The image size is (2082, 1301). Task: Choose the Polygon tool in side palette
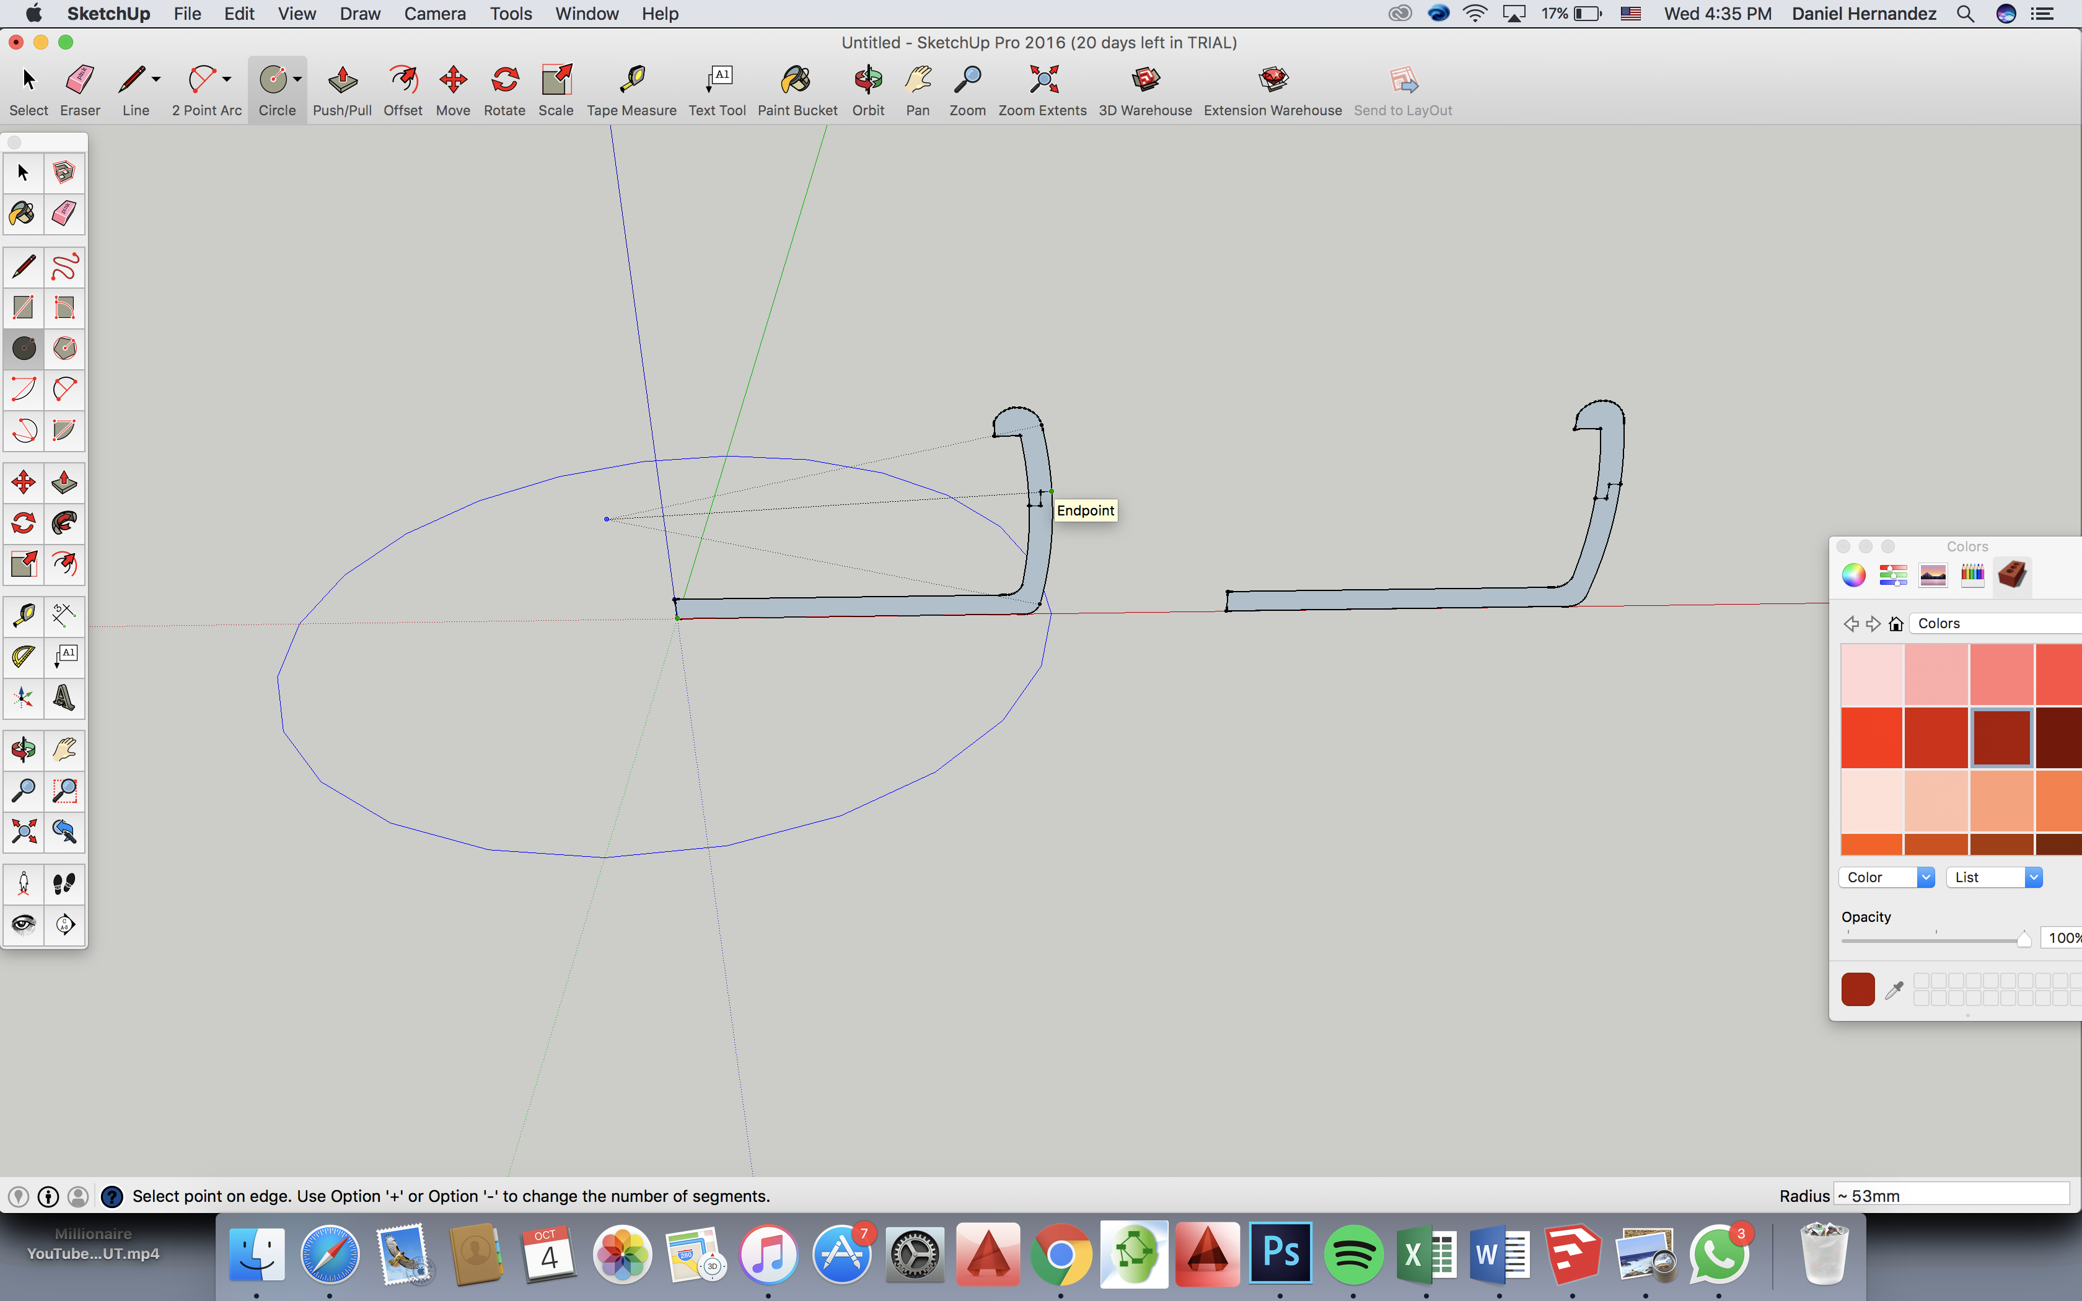[64, 348]
